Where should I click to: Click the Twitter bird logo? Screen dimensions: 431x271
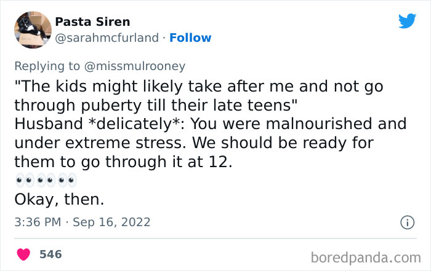click(x=407, y=21)
